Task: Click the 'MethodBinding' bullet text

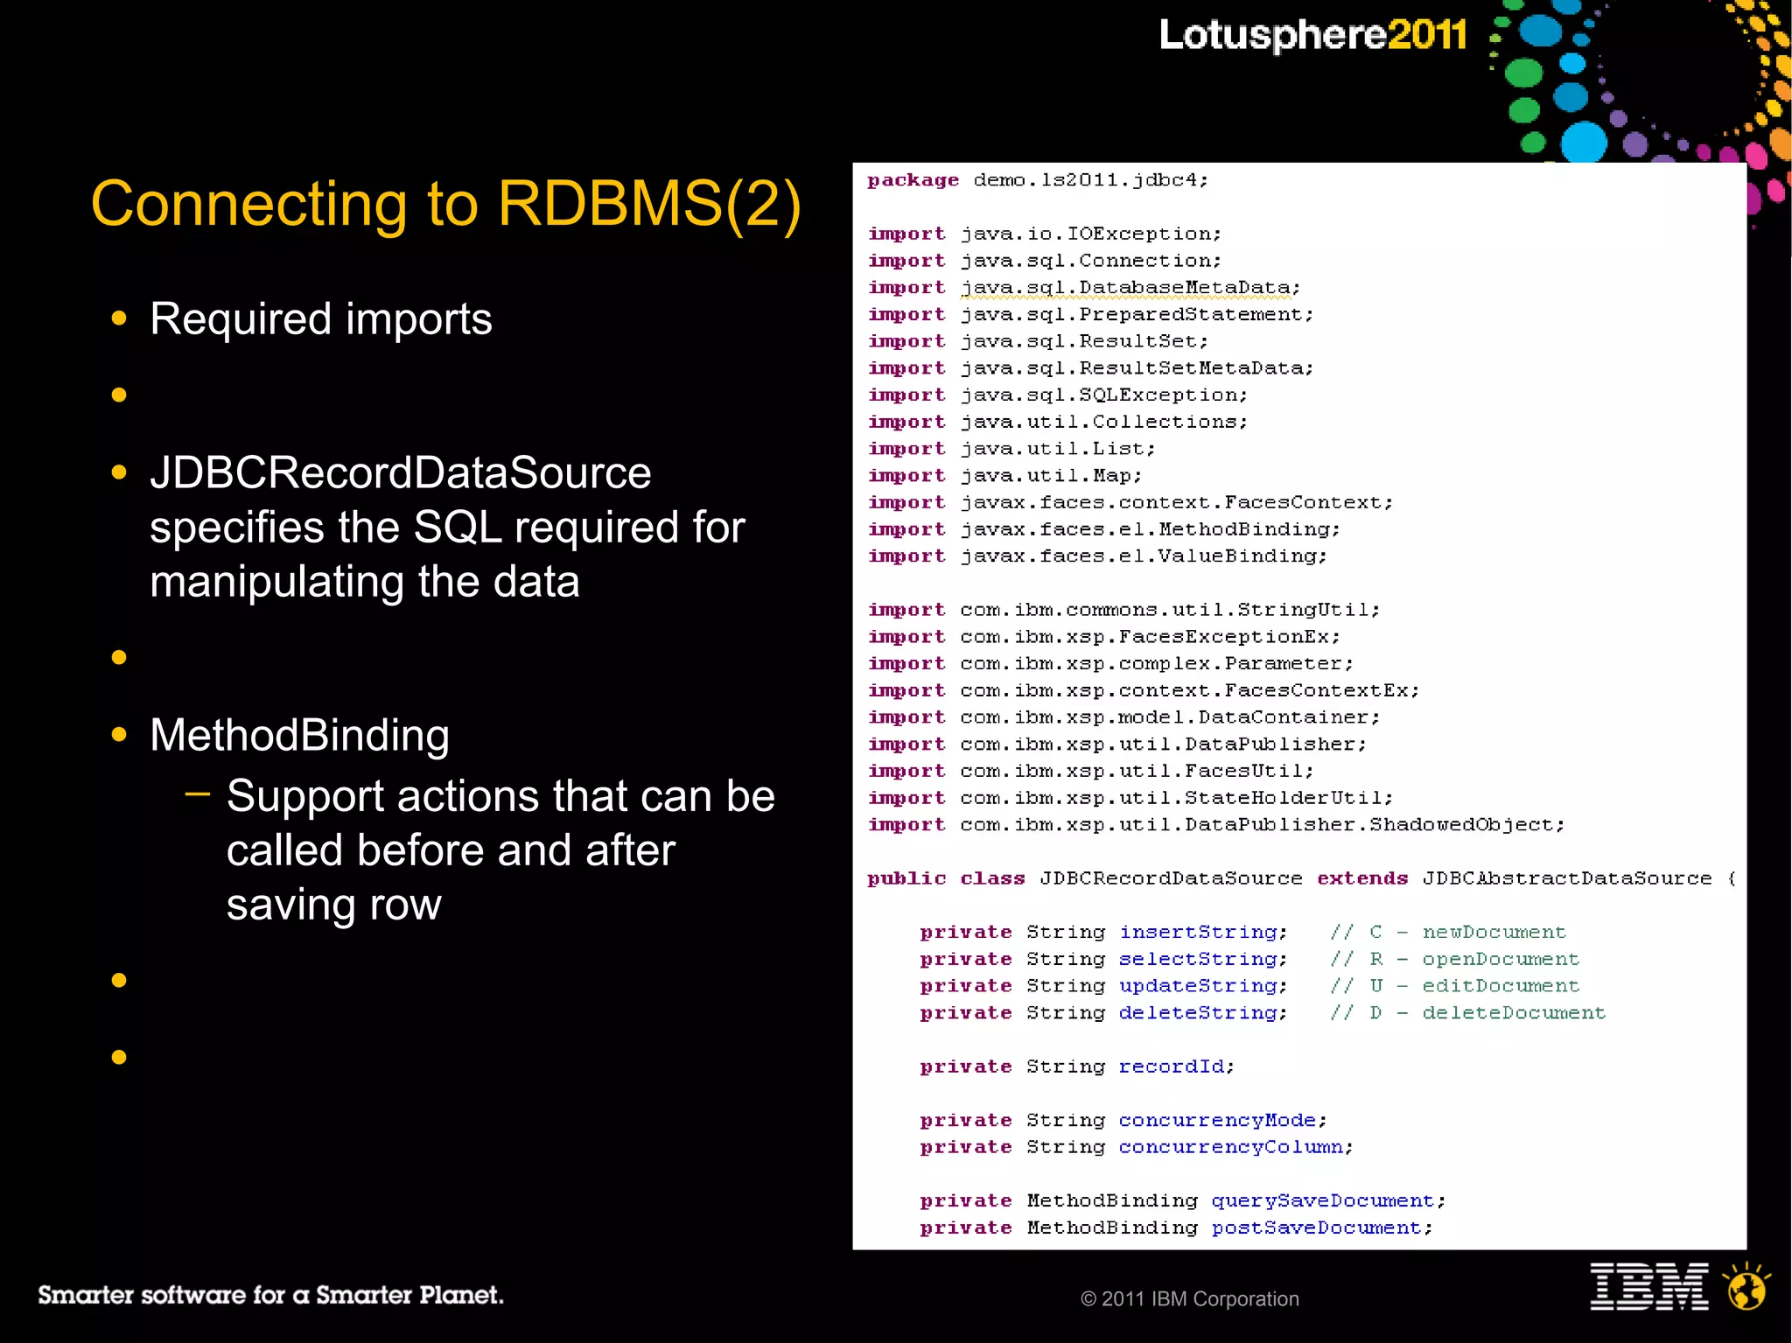Action: [299, 735]
